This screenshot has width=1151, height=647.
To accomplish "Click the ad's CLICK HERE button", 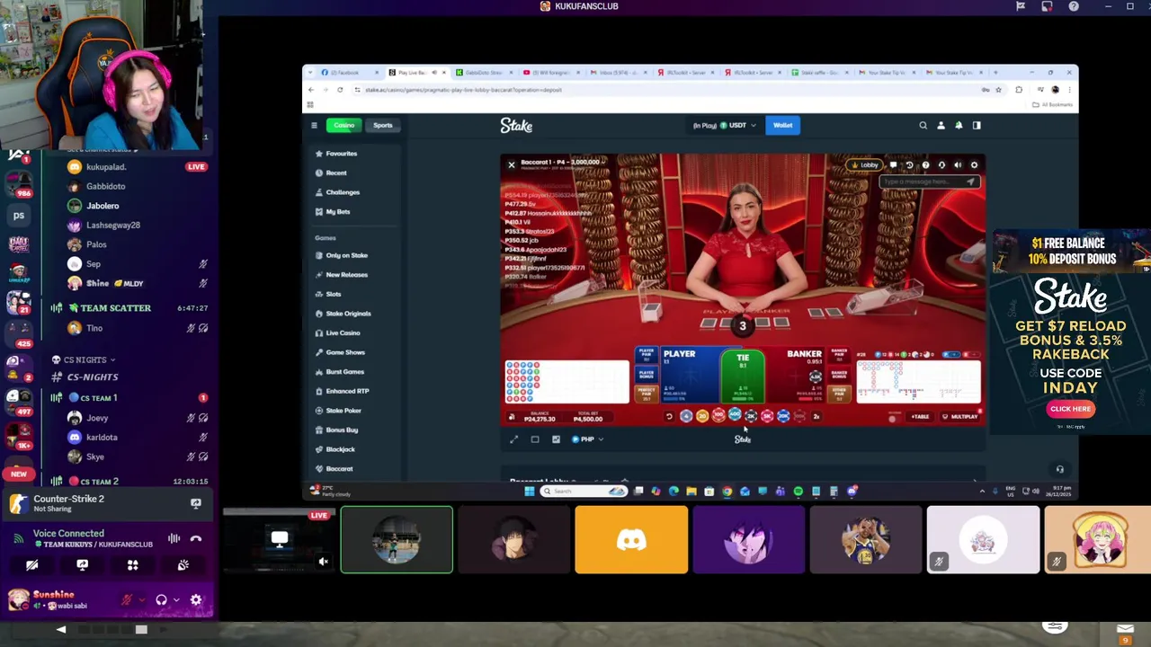I will [1070, 409].
